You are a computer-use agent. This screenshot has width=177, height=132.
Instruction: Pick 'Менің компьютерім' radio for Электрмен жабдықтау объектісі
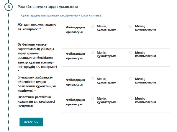coord(131,79)
